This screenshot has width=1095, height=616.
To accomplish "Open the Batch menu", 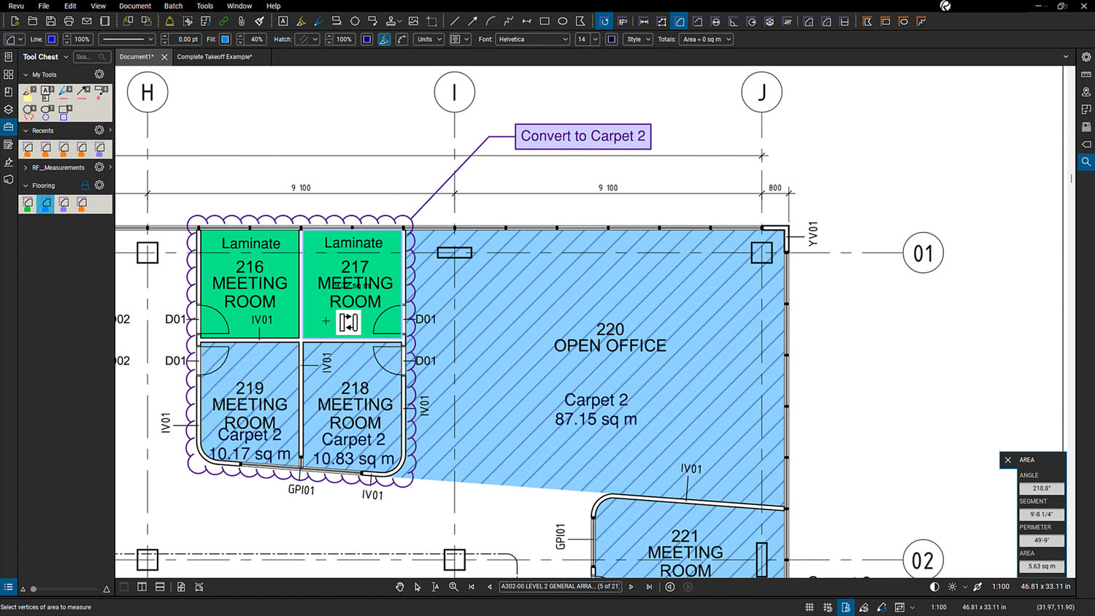I will 173,6.
